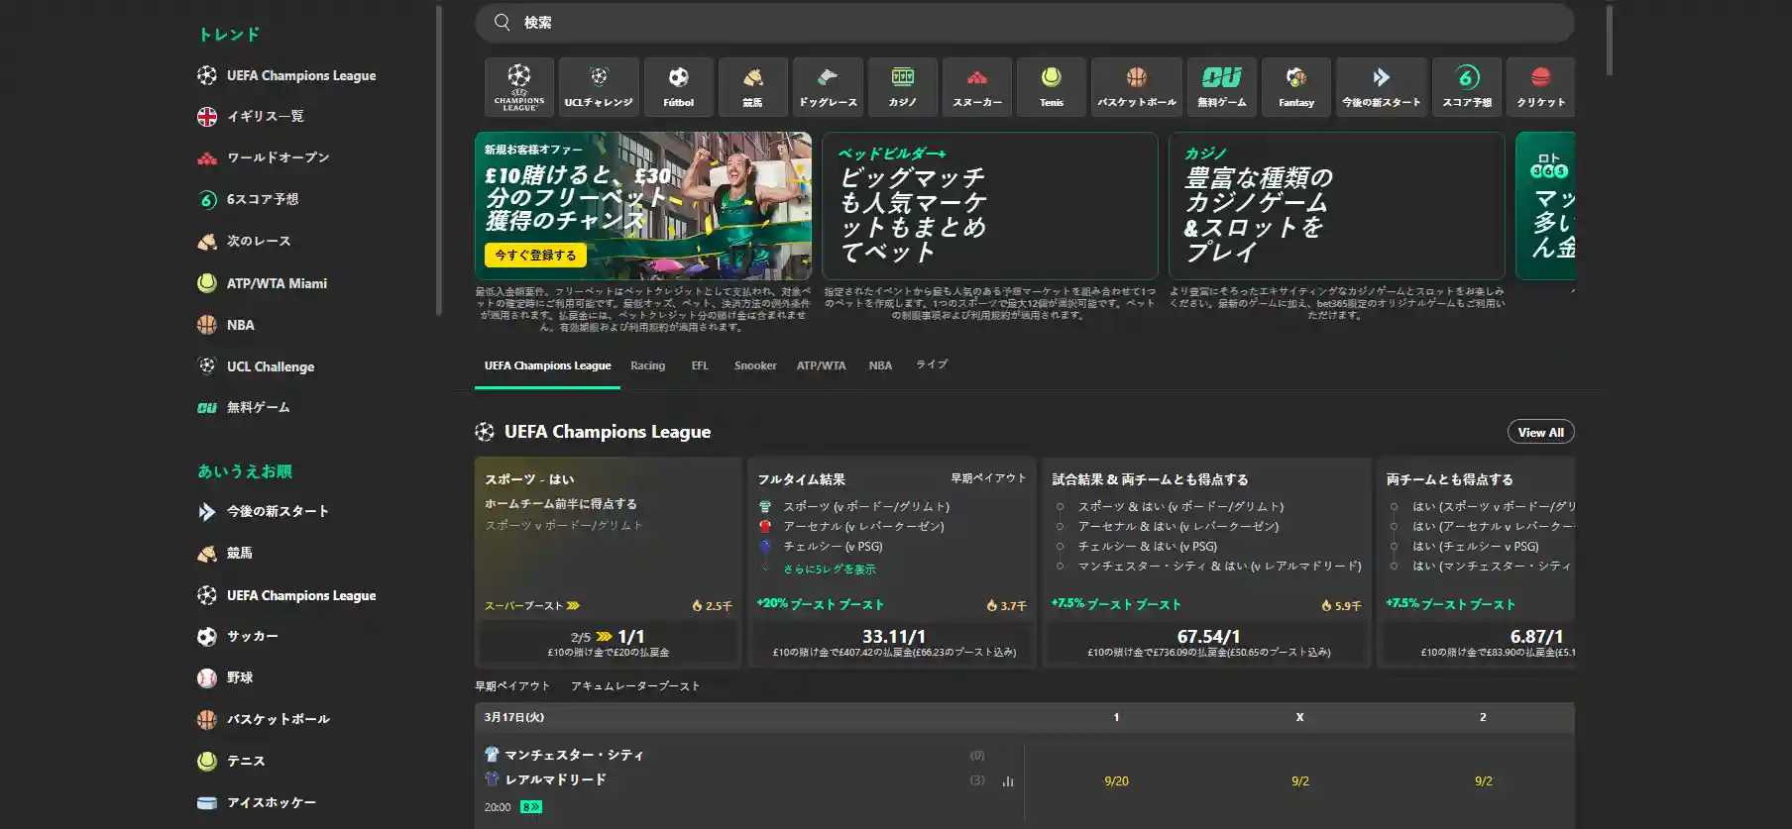Open the バスケットボール basketball tile
Screen dimensions: 1792x829
point(1137,87)
